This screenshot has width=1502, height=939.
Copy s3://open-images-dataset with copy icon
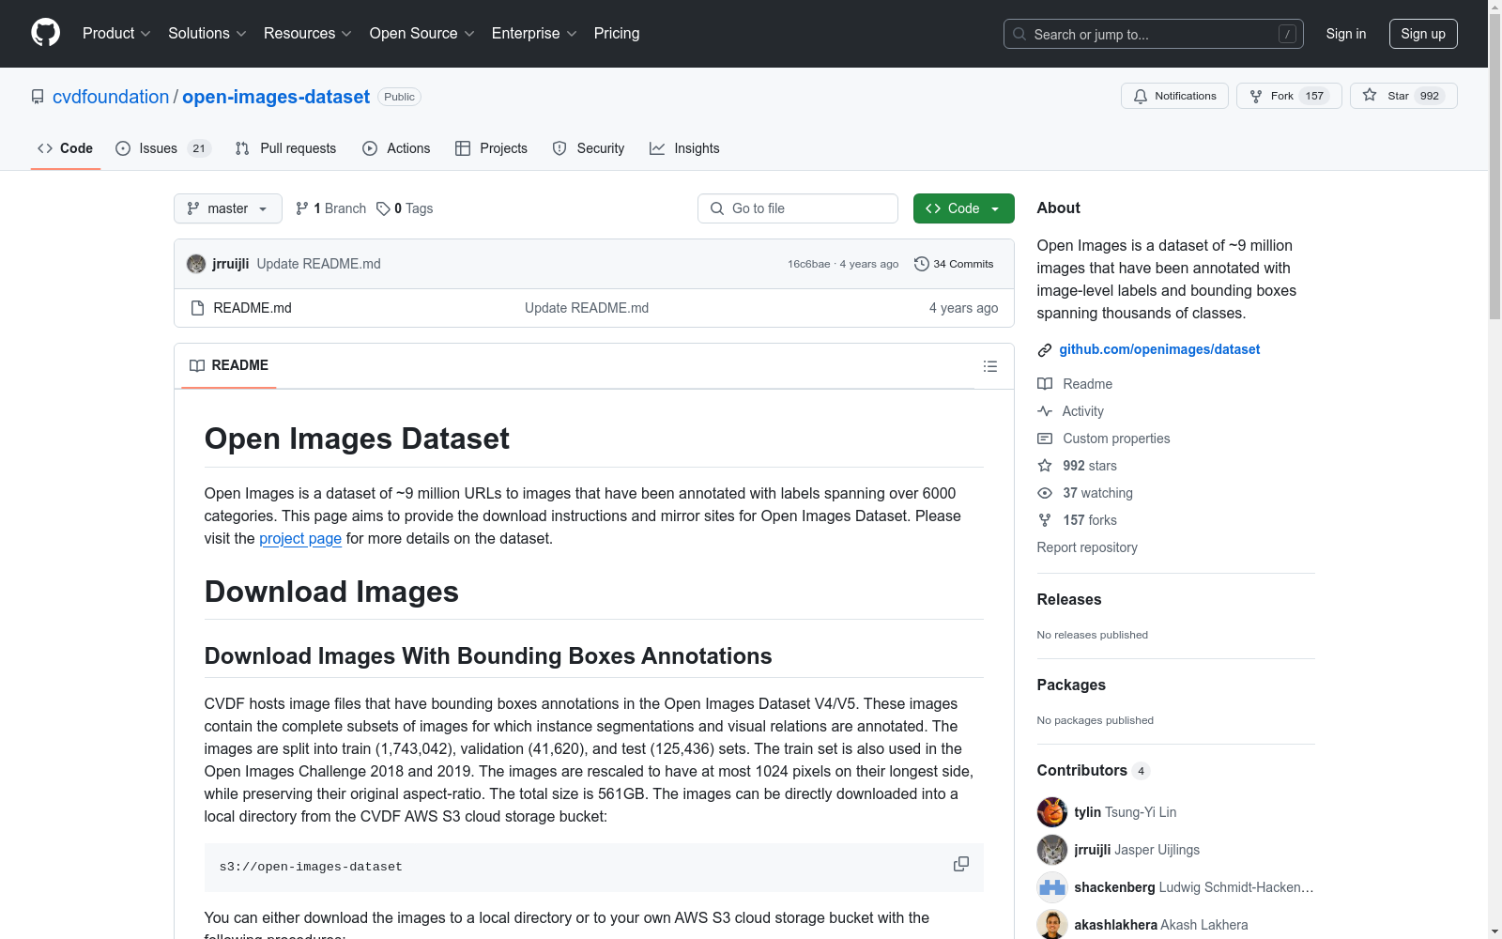pyautogui.click(x=961, y=864)
